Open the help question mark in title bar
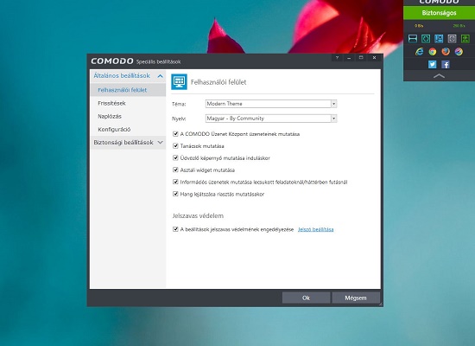Image resolution: width=475 pixels, height=346 pixels. (x=337, y=57)
